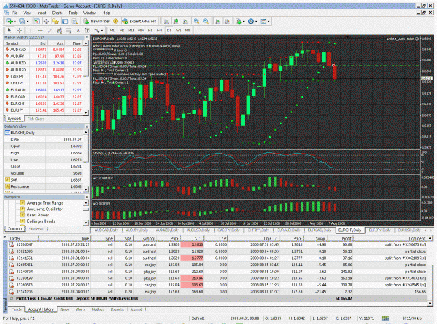
Task: Switch to Navigator Favorites tab
Action: 36,229
